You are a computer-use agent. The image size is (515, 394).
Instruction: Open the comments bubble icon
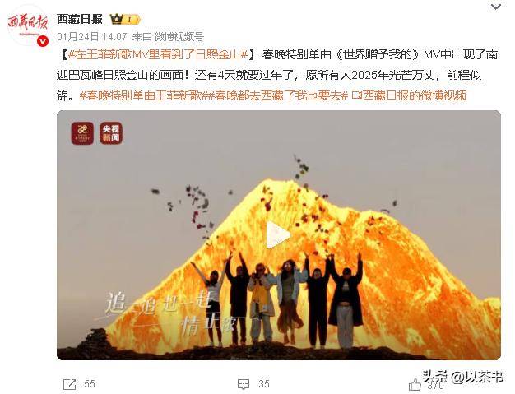[x=244, y=384]
